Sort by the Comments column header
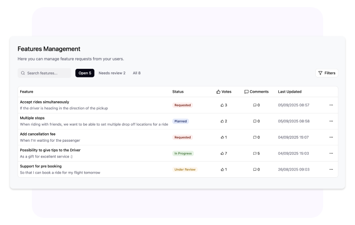The height and width of the screenshot is (225, 355). (256, 92)
